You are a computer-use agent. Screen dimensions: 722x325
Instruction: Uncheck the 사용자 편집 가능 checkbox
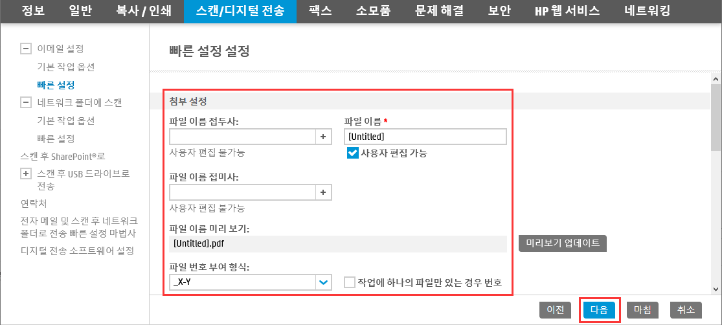(x=353, y=153)
